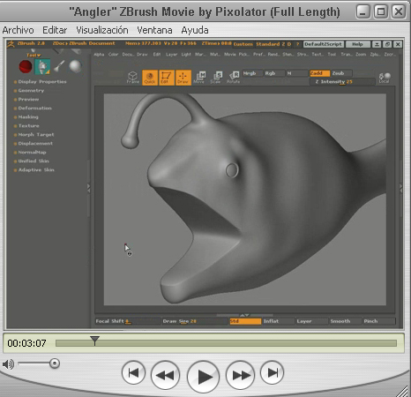This screenshot has width=411, height=397.
Task: Pick the brush tool thumbnail in Tool palette
Action: (59, 66)
